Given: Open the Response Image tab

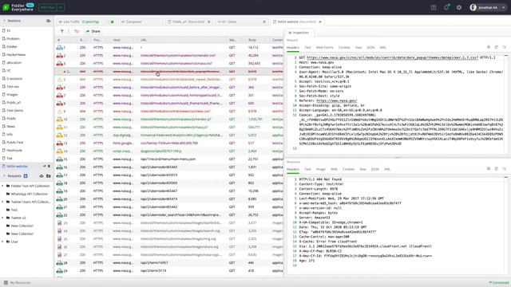Looking at the screenshot, I should point(321,169).
